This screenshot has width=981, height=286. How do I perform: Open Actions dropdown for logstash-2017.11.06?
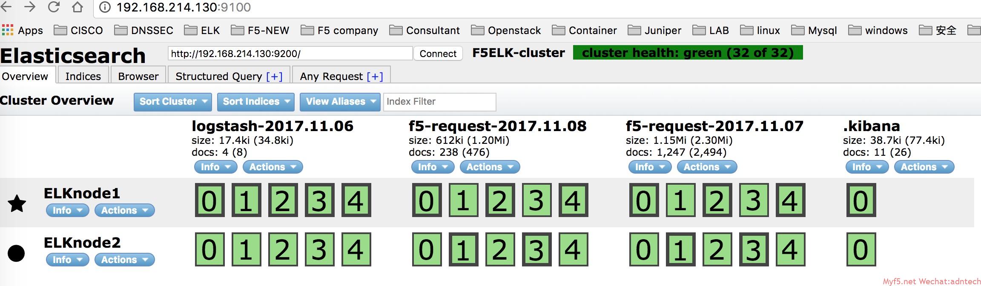[272, 167]
